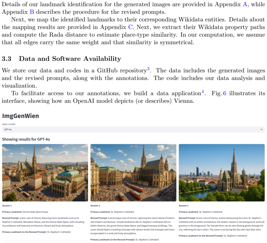Expand the GPT-4o model dropdown
Image resolution: width=267 pixels, height=243 pixels.
[x=133, y=130]
